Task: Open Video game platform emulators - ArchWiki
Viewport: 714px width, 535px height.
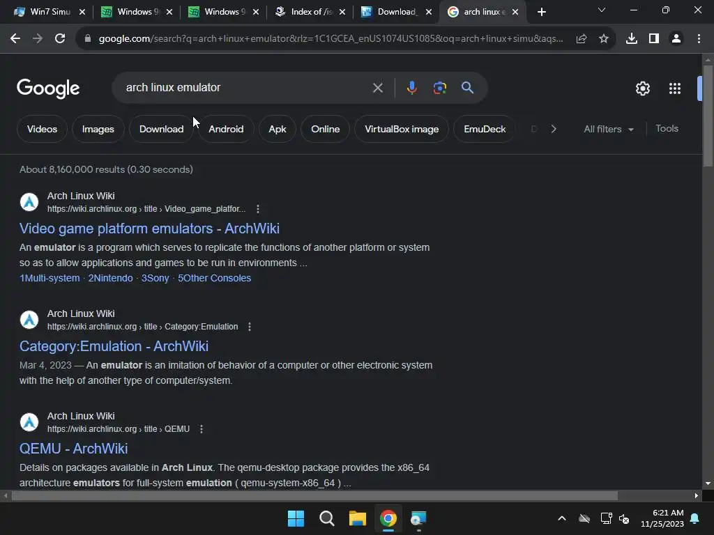Action: tap(149, 228)
